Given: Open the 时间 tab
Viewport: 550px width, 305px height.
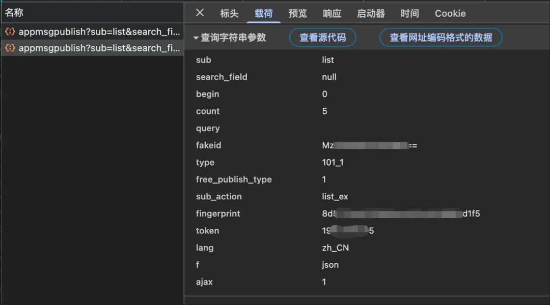Looking at the screenshot, I should point(409,14).
